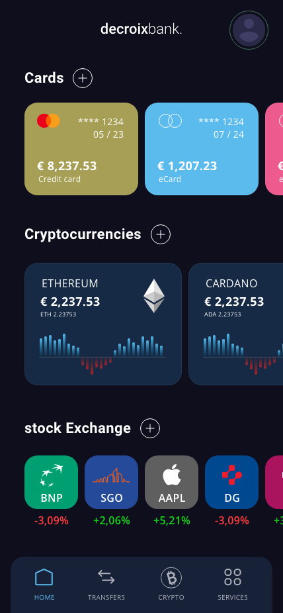Switch to the Transfers tab
The height and width of the screenshot is (613, 283).
(x=106, y=585)
